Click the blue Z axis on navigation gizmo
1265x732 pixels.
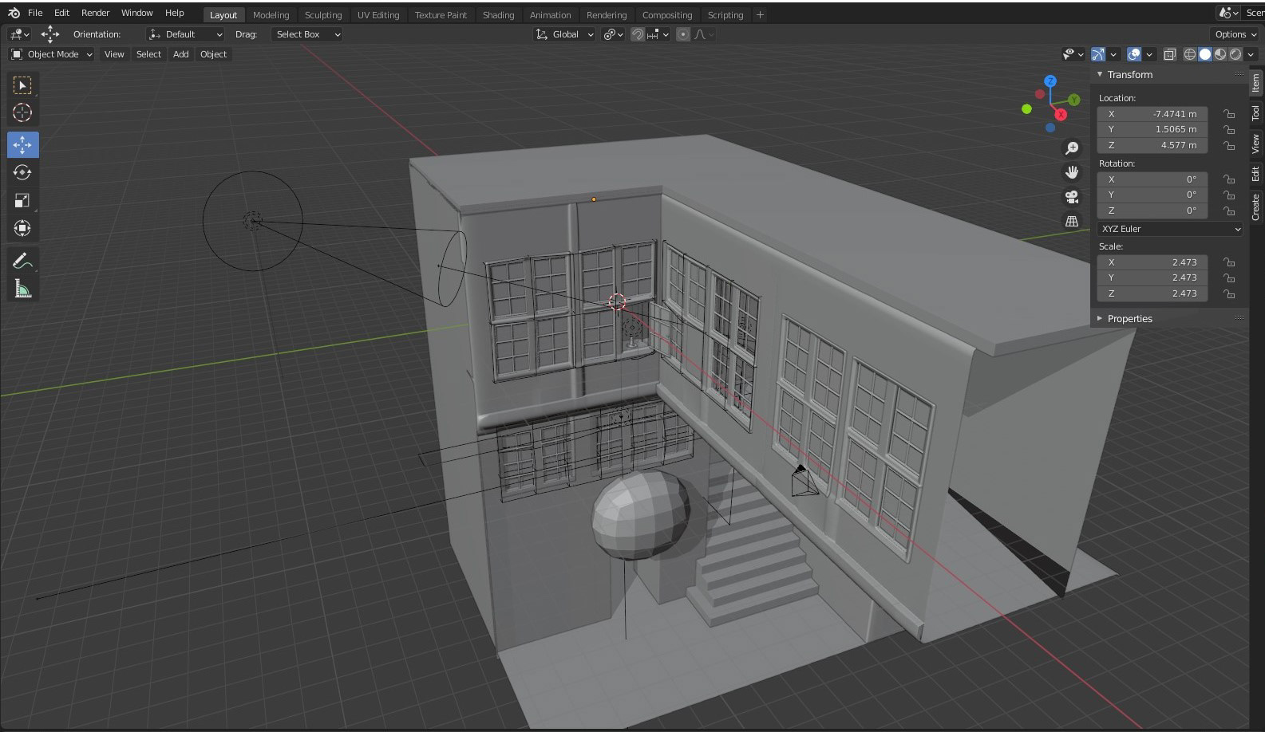coord(1050,81)
